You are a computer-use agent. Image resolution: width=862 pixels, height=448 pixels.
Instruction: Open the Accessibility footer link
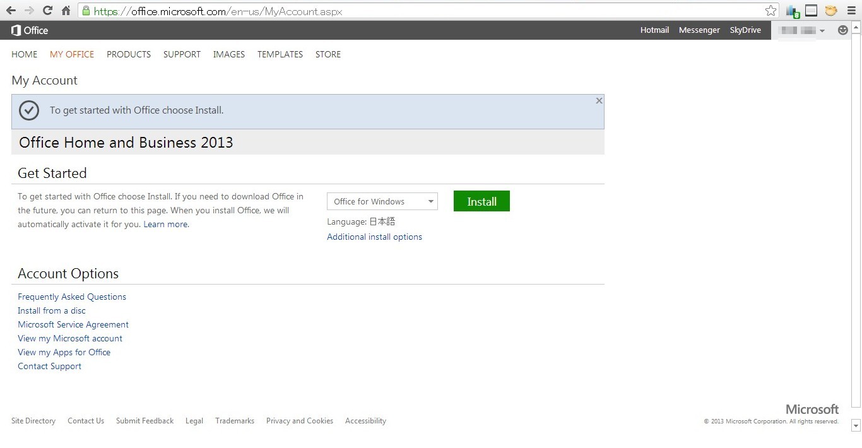tap(365, 421)
